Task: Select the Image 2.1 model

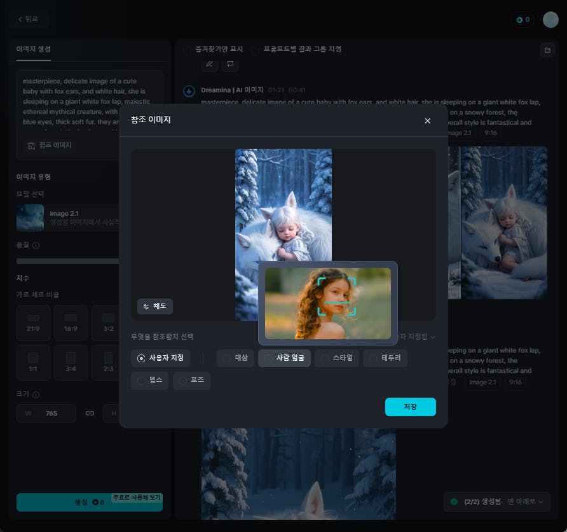Action: pos(68,218)
